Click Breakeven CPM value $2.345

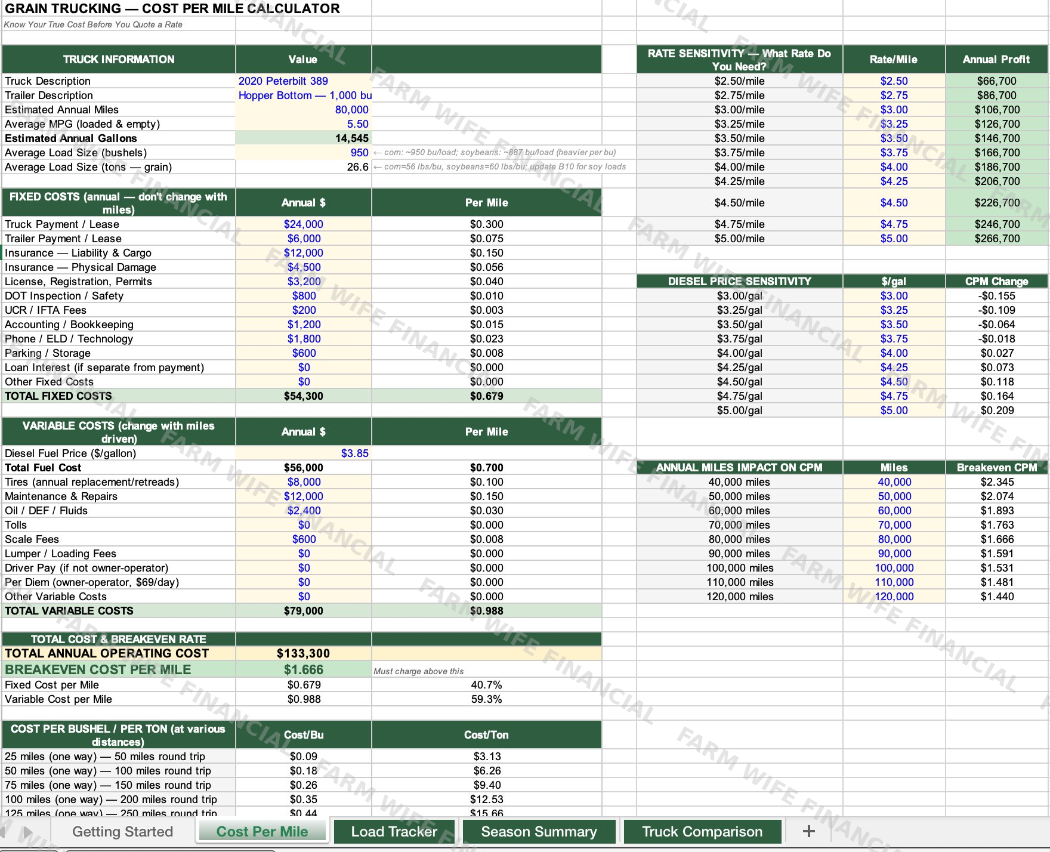click(996, 482)
